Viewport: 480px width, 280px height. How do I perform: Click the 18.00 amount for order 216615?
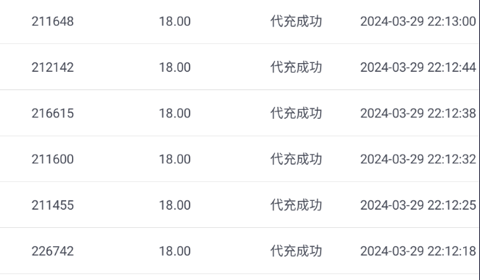[x=175, y=114]
